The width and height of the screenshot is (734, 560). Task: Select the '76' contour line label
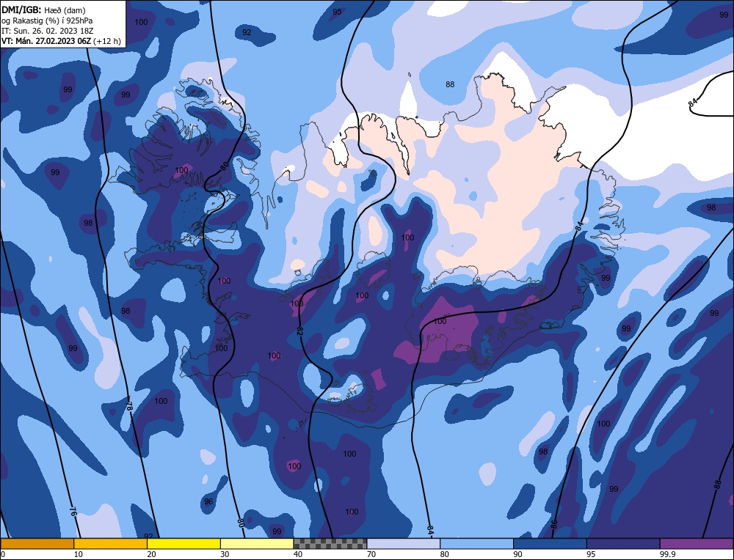[x=73, y=511]
